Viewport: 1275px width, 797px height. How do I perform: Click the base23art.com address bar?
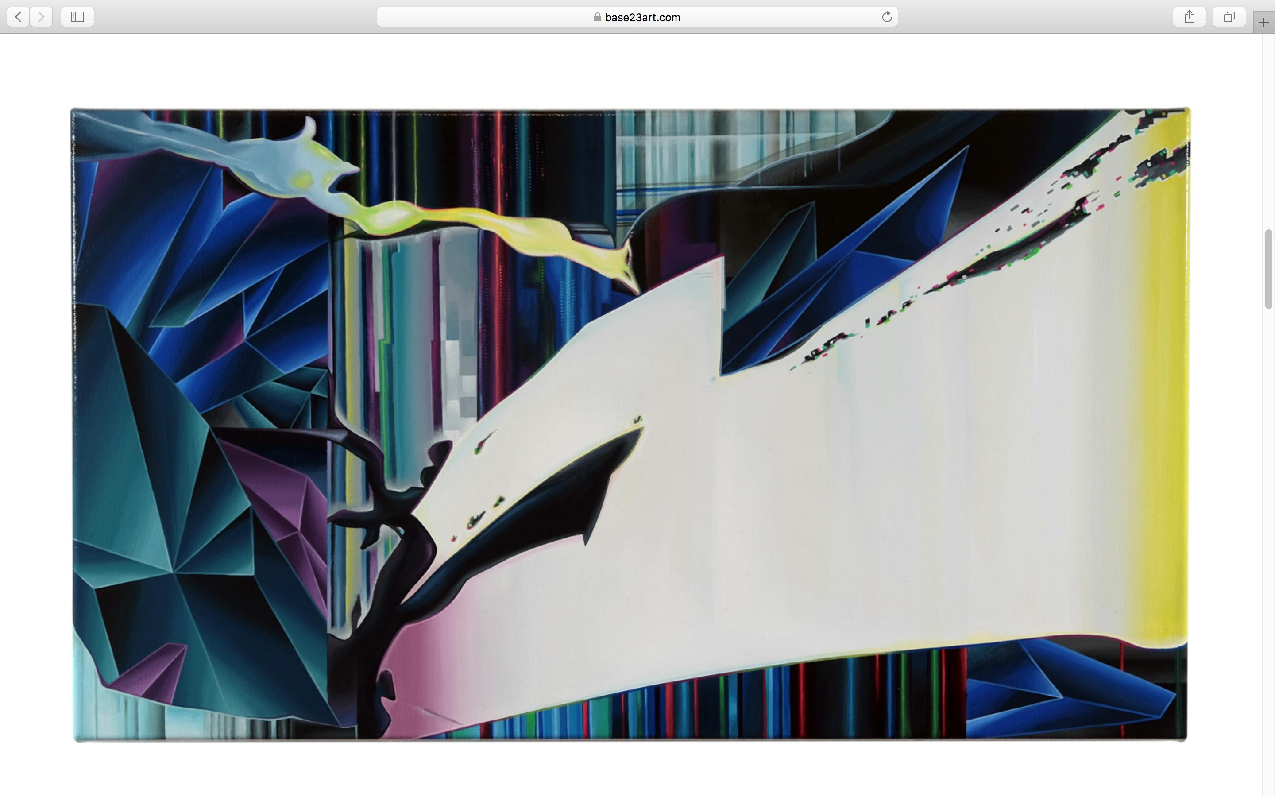tap(637, 17)
